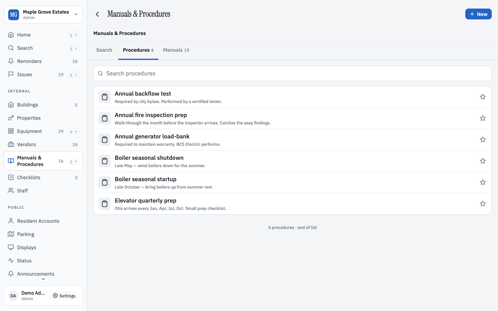Open the Boiler seasonal shutdown procedure
The height and width of the screenshot is (311, 498).
tap(293, 161)
